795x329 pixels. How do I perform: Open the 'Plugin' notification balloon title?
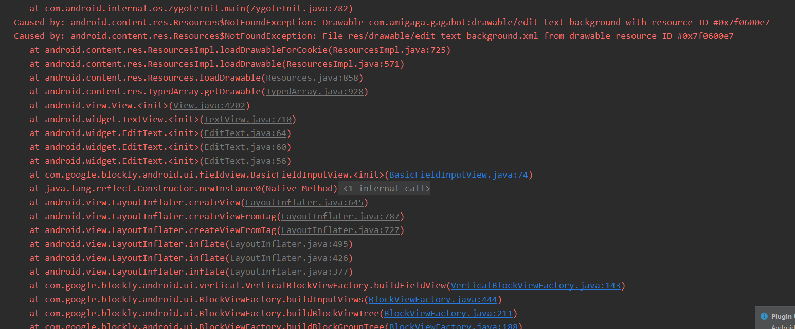[782, 317]
